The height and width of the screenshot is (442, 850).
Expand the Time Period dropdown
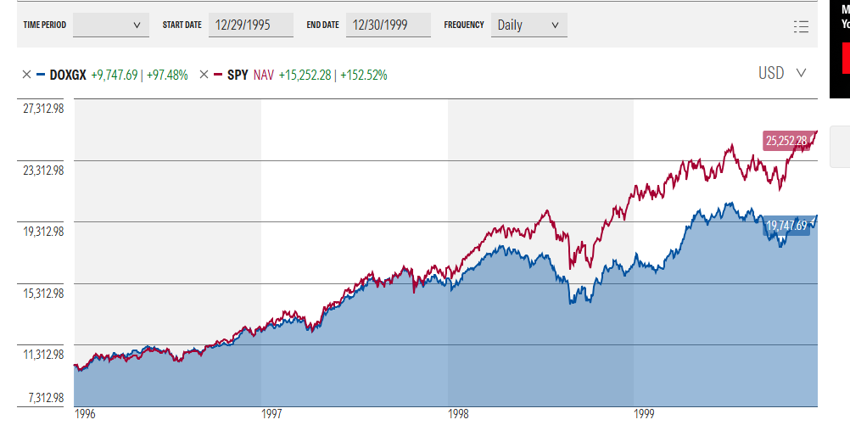tap(111, 25)
